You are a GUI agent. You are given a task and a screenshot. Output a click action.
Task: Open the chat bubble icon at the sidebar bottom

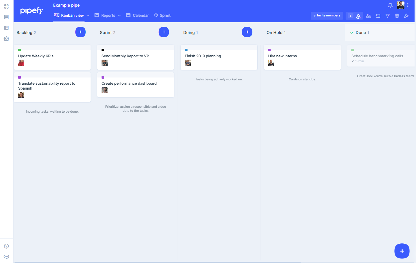click(6, 257)
